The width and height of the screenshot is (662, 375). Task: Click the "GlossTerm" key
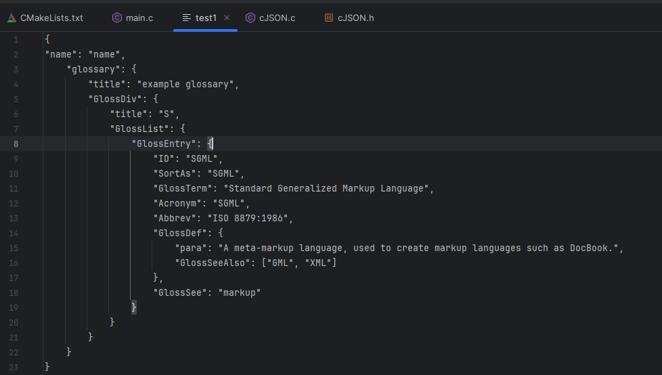(x=183, y=188)
